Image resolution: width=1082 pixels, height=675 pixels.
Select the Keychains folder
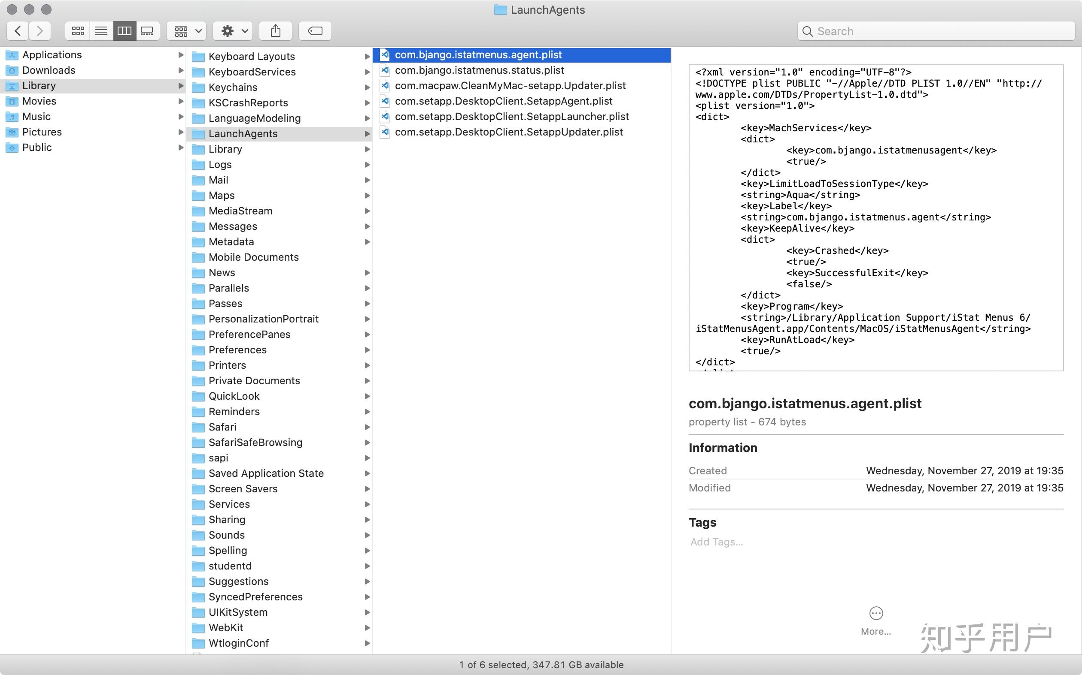click(x=233, y=87)
